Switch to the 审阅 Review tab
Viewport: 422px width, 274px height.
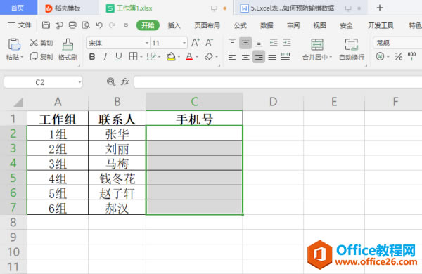tap(293, 25)
